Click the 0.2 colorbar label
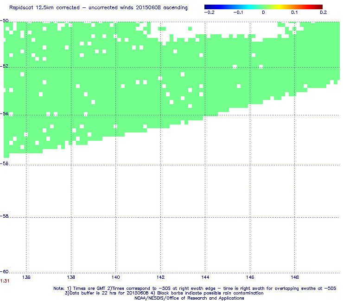 point(324,13)
